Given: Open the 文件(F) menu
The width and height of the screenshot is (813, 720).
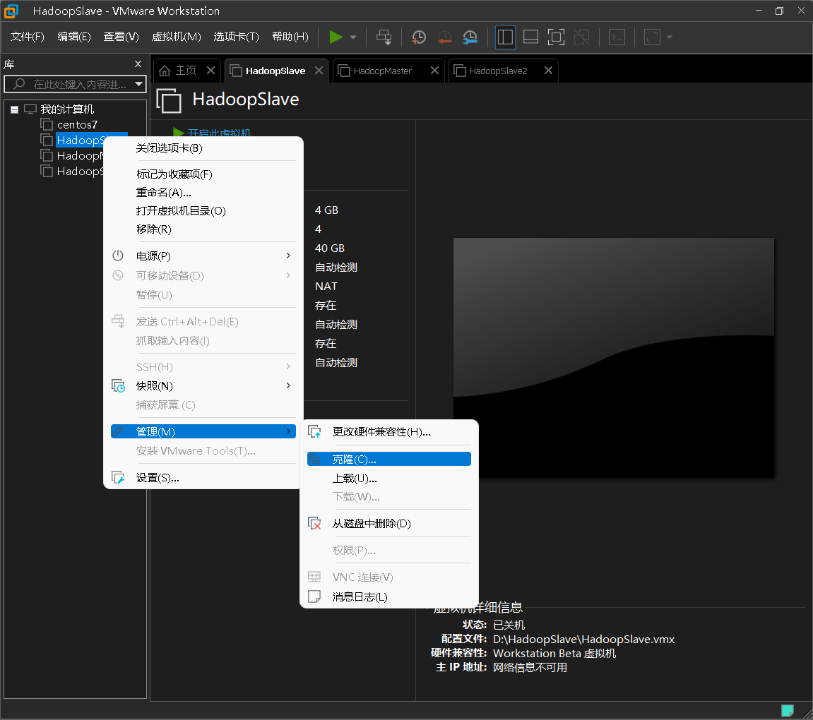Looking at the screenshot, I should click(27, 37).
